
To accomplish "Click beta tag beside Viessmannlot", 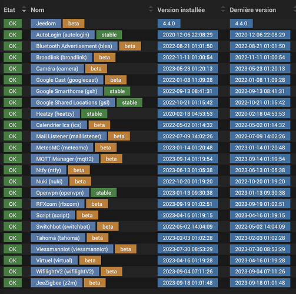I will (125, 249).
